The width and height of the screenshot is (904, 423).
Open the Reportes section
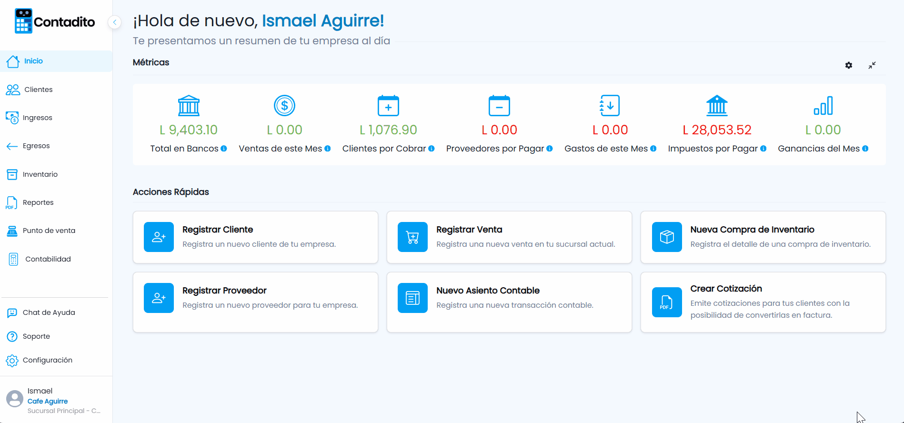pos(56,202)
